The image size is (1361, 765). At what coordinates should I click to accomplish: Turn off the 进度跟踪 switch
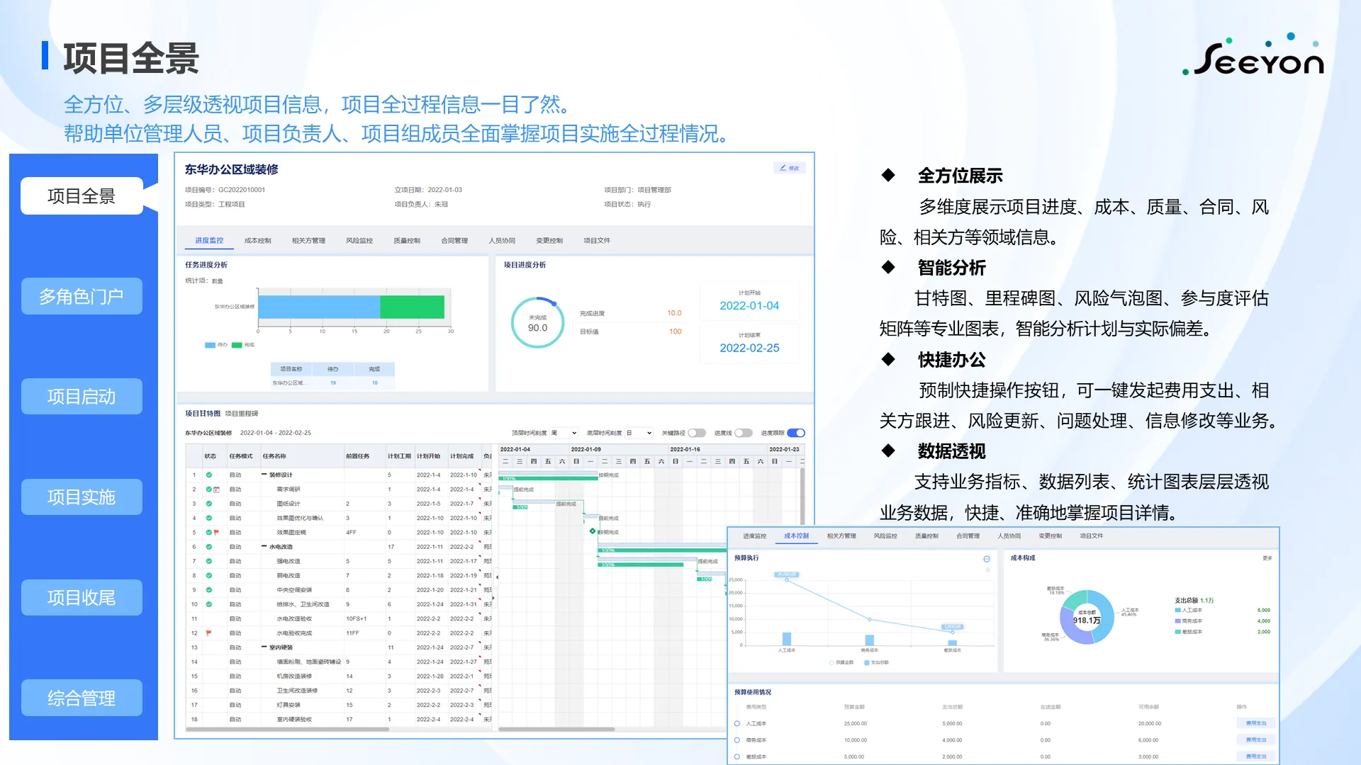click(x=796, y=433)
